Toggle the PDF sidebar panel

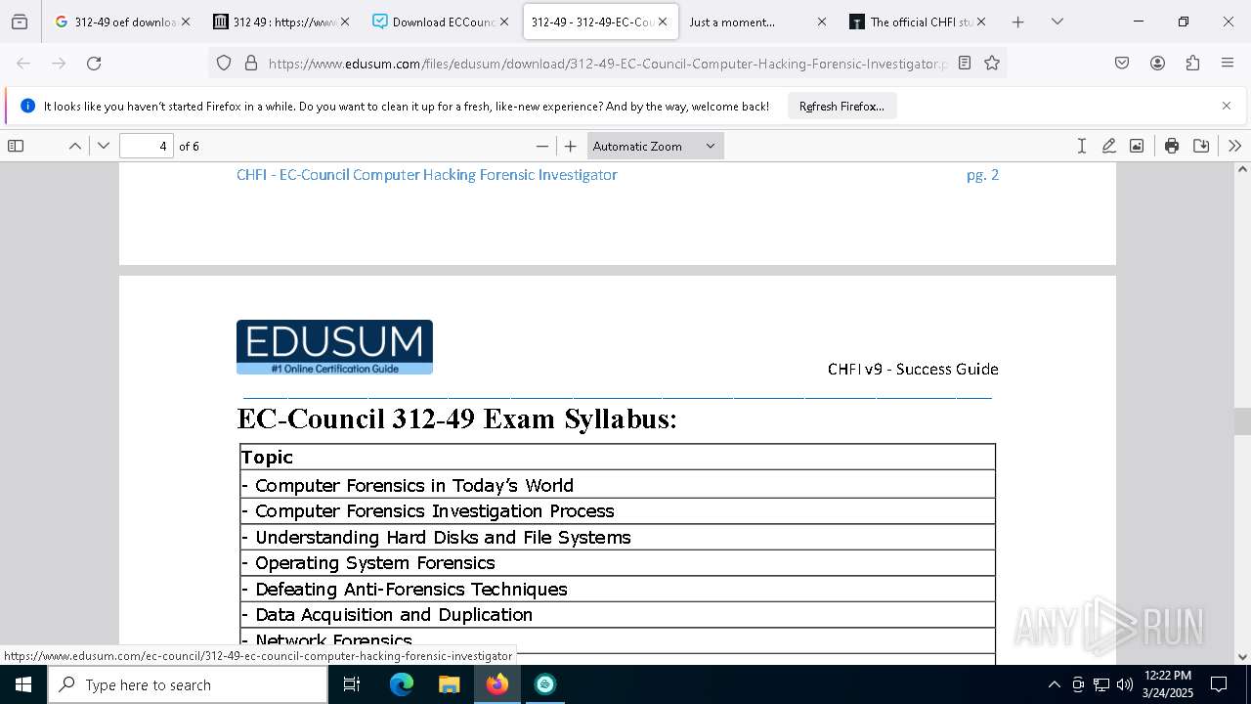click(x=16, y=146)
